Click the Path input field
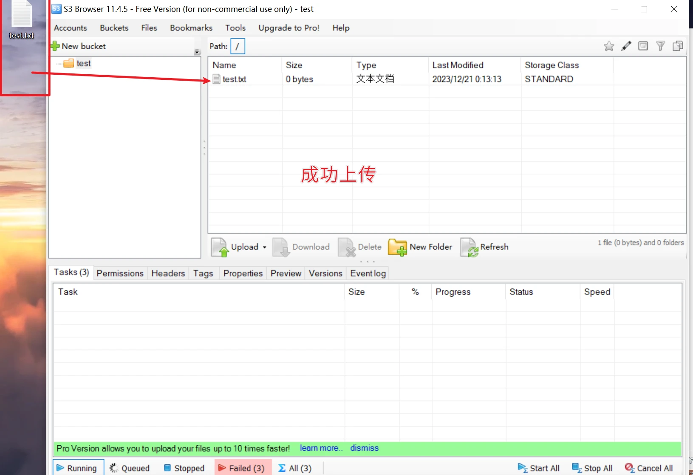This screenshot has height=475, width=693. click(x=238, y=46)
